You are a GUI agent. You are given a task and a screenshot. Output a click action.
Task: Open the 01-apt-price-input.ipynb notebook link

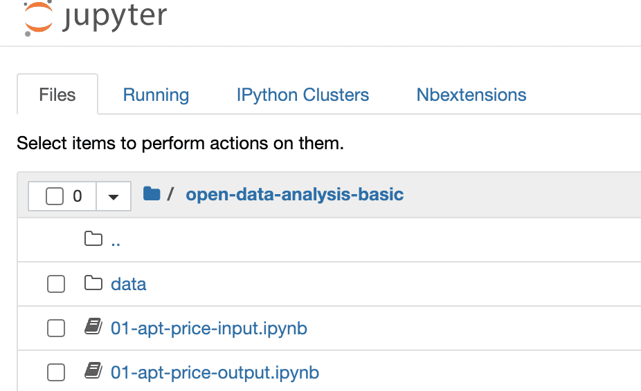[x=209, y=328]
